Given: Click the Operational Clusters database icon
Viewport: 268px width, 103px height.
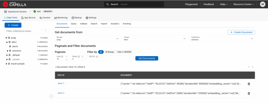Looking at the screenshot, I should [5, 11].
